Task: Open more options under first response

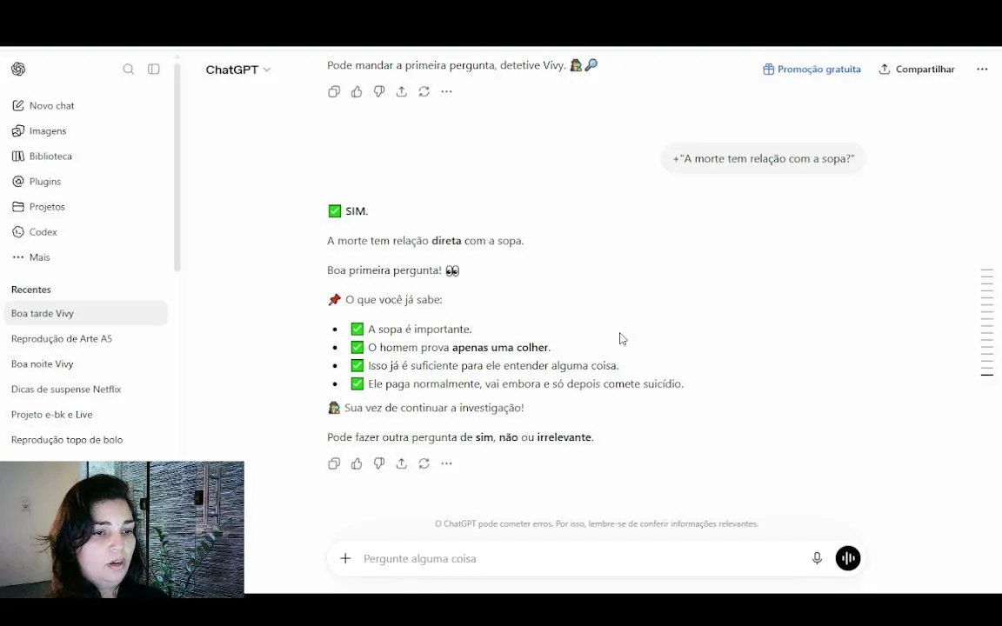Action: [446, 91]
